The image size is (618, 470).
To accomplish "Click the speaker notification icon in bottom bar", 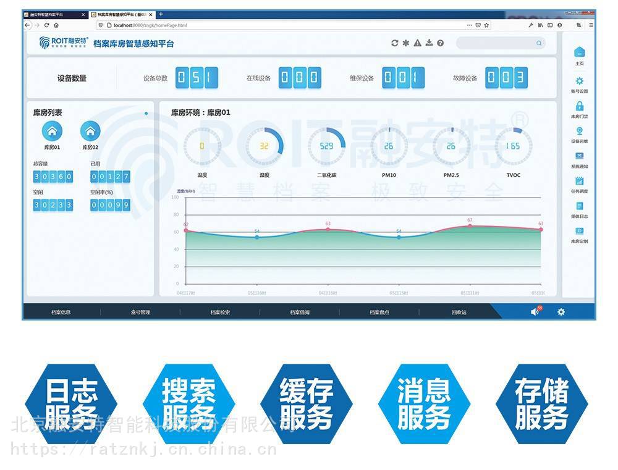I will click(535, 312).
